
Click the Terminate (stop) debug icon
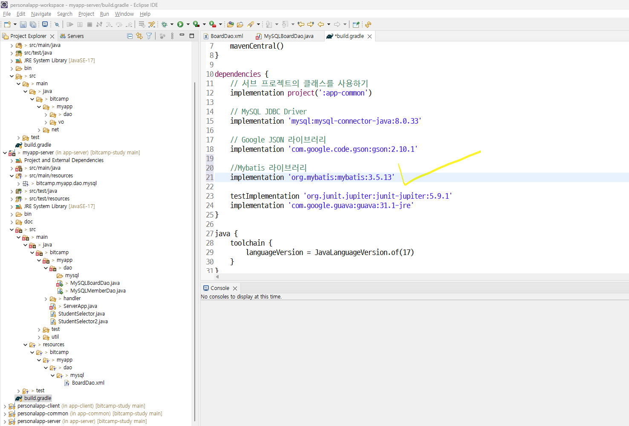tap(89, 24)
